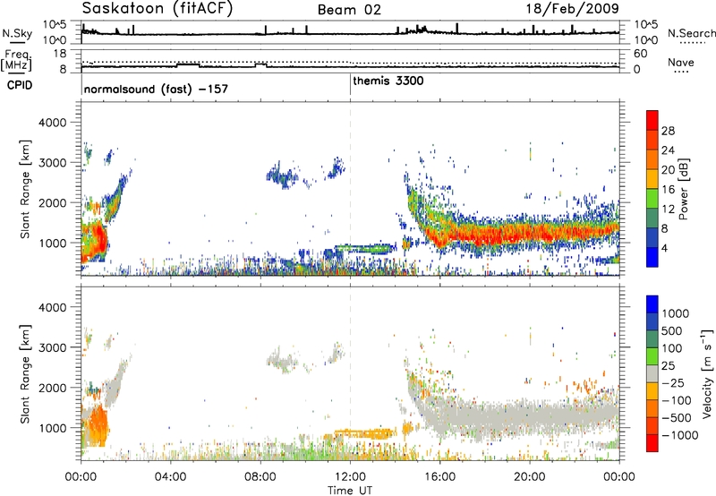Click the '60' Nave axis tick
Viewport: 716px width, 496px height.
pos(641,54)
